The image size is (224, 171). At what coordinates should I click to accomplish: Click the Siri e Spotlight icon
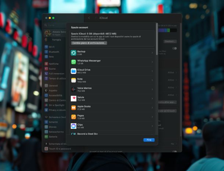click(46, 105)
